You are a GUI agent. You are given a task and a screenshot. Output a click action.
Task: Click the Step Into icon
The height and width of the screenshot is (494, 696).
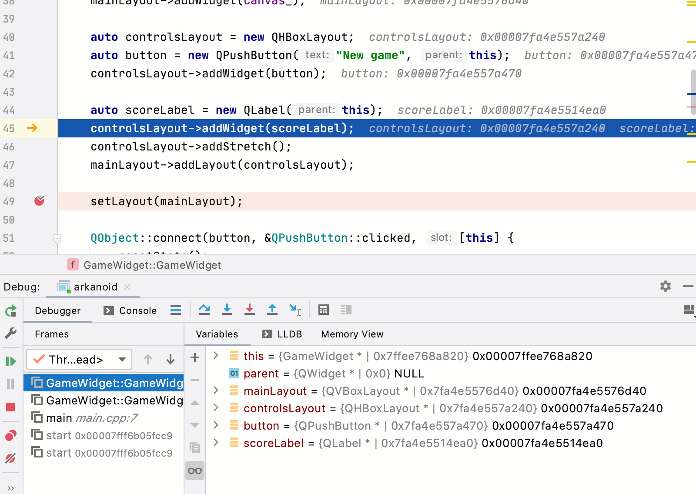(227, 310)
